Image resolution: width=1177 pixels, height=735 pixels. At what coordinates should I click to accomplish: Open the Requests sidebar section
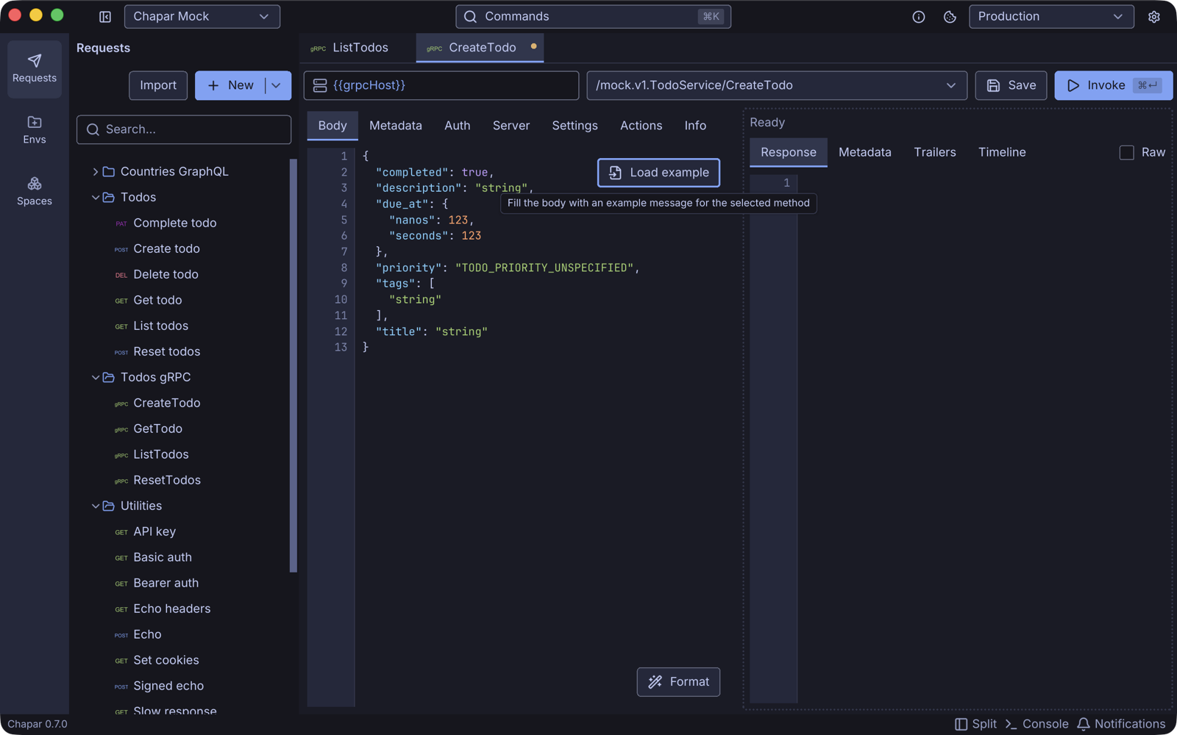pyautogui.click(x=35, y=69)
